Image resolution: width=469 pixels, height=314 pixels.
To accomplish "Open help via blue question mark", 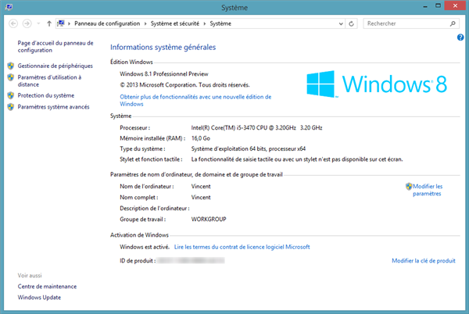I will click(460, 37).
